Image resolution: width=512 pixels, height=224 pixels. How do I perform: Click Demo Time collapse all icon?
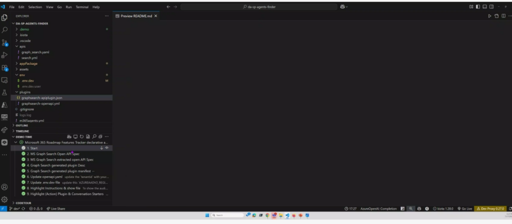[100, 137]
